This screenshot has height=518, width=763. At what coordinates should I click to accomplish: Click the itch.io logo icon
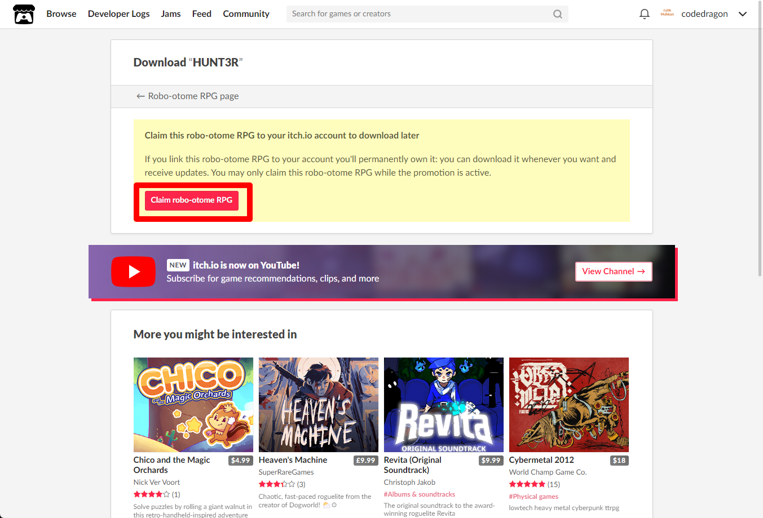(24, 14)
